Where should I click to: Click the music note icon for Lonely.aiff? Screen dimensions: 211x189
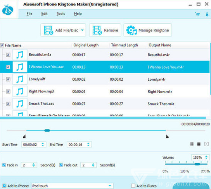pyautogui.click(x=20, y=79)
